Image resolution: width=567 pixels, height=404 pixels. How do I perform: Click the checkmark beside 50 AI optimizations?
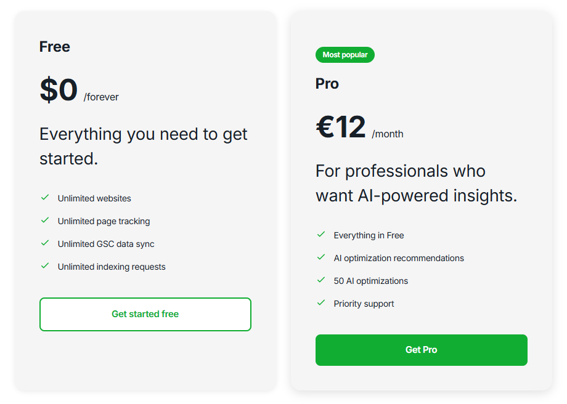pyautogui.click(x=321, y=281)
